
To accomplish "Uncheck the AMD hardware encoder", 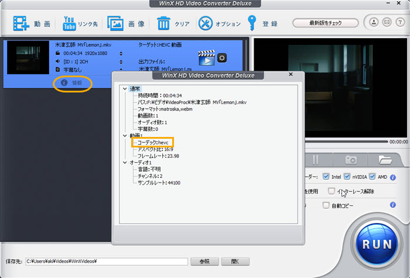I will tap(372, 177).
